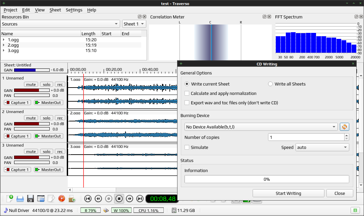This screenshot has width=364, height=216.
Task: Open the Sheet menu
Action: click(x=55, y=10)
